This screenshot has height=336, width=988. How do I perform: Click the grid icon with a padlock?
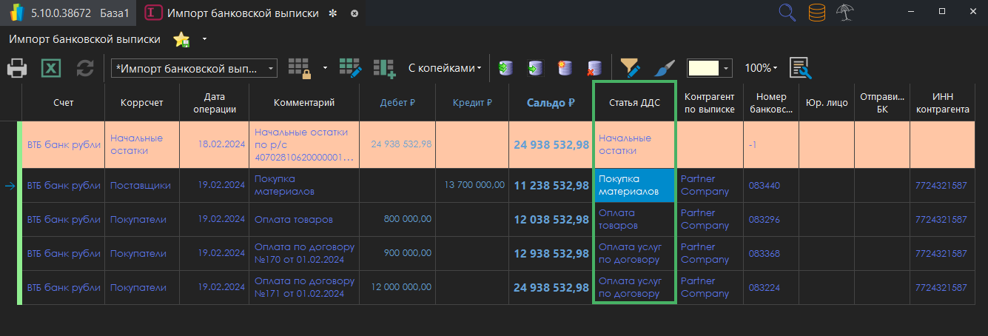click(x=300, y=68)
